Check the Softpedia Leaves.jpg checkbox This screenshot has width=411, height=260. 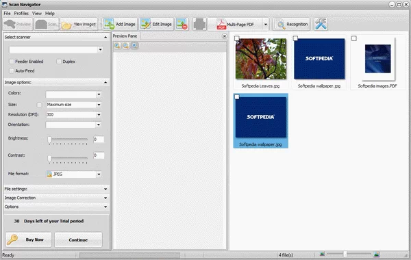237,38
